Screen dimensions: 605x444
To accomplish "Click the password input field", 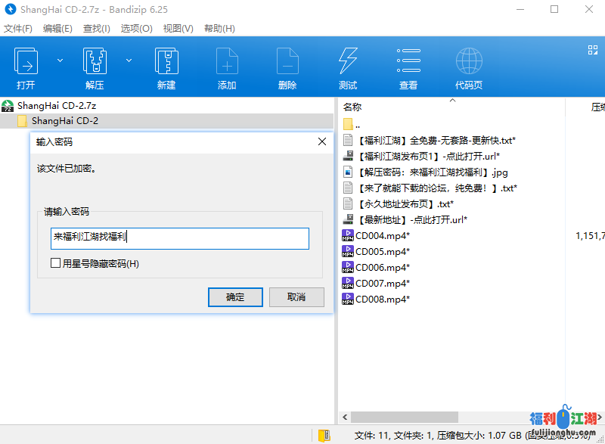I will (179, 238).
